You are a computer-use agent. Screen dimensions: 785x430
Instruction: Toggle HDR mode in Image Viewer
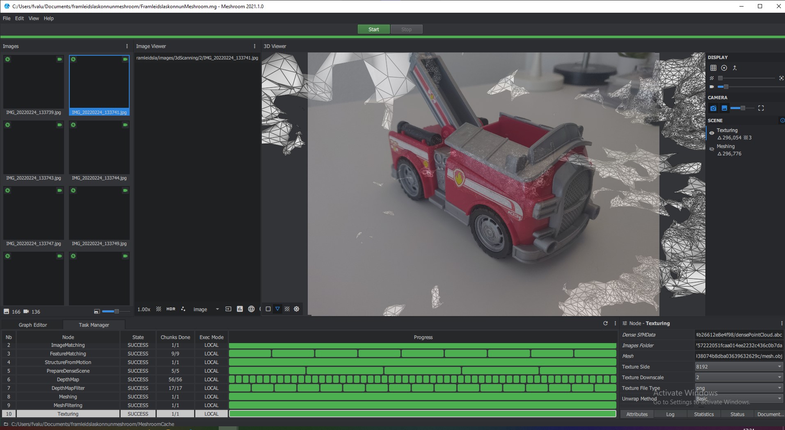[171, 309]
